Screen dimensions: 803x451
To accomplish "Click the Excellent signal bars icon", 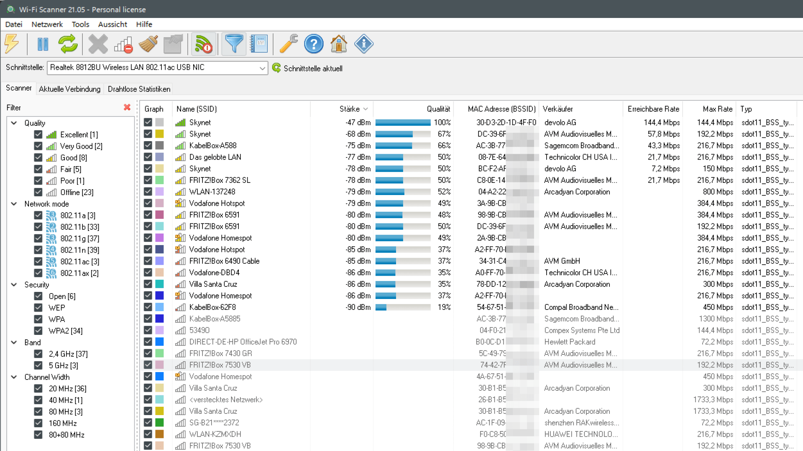I will [51, 134].
